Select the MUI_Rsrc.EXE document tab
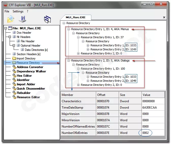The image size is (171, 144). tap(76, 17)
